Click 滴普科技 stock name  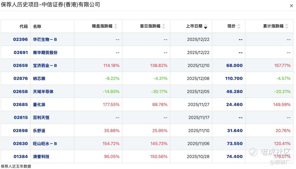coord(41,157)
